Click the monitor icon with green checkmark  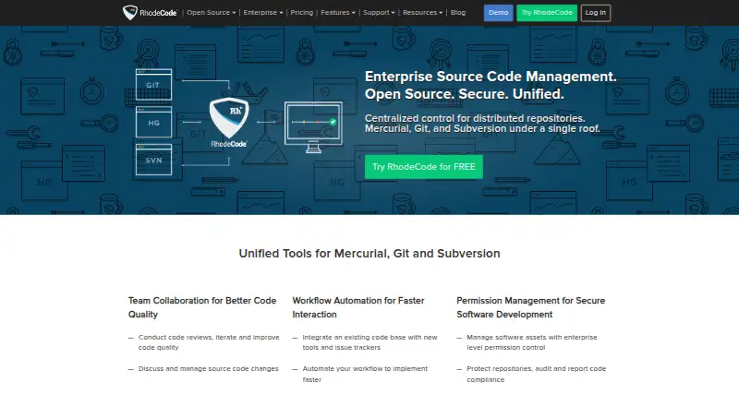click(313, 127)
